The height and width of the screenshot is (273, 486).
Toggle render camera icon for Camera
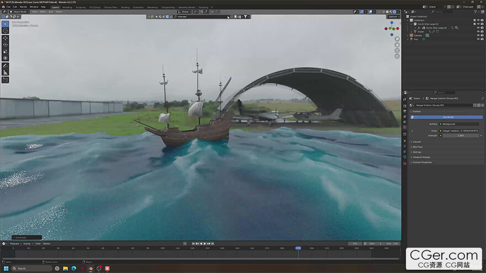tap(482, 35)
